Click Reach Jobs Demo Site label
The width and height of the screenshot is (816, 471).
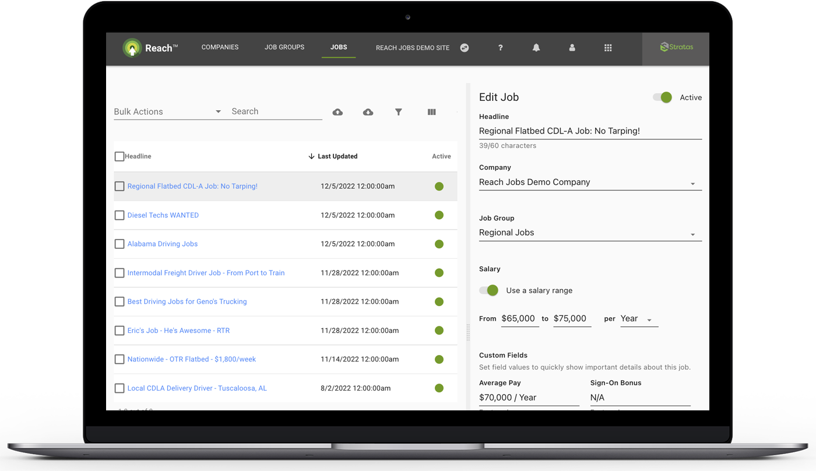point(413,48)
